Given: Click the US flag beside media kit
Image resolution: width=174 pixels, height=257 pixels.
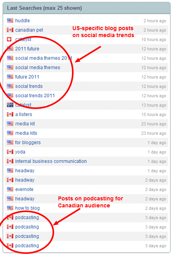Looking at the screenshot, I should pyautogui.click(x=10, y=123).
